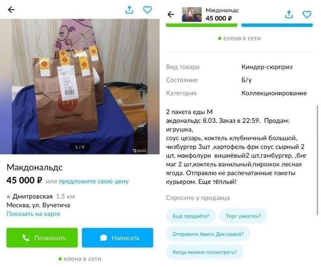
Task: Click the blue Написать message button
Action: (x=117, y=238)
